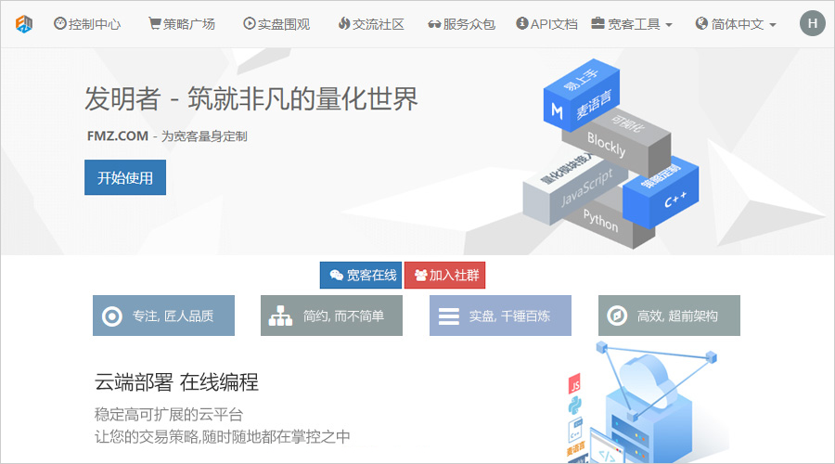Viewport: 835px width, 464px height.
Task: Click the shopping cart icon beside 策略广场
Action: [154, 23]
